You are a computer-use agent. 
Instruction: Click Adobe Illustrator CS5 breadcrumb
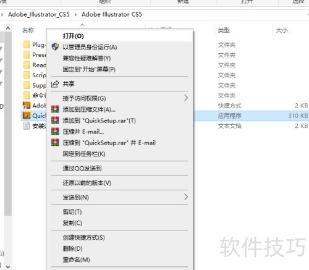coord(112,14)
